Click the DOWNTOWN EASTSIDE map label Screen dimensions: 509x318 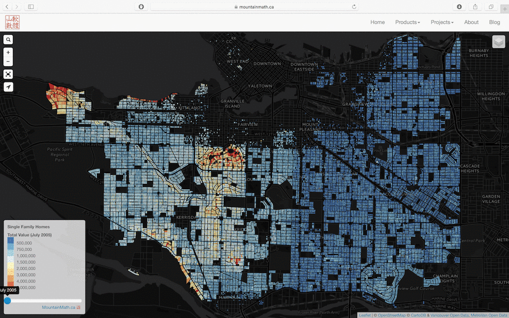[304, 67]
